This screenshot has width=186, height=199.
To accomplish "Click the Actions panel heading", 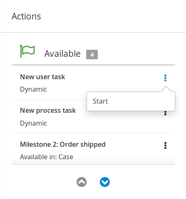I will (26, 16).
